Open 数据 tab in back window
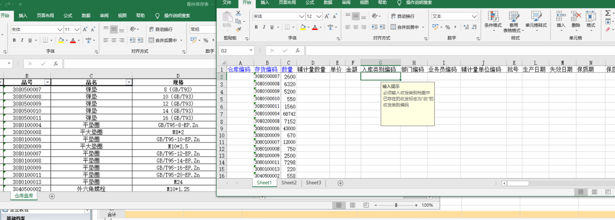This screenshot has width=615, height=220. (x=86, y=16)
